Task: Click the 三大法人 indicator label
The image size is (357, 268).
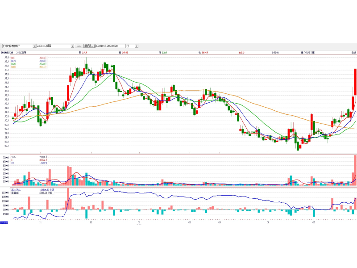Action: point(16,189)
